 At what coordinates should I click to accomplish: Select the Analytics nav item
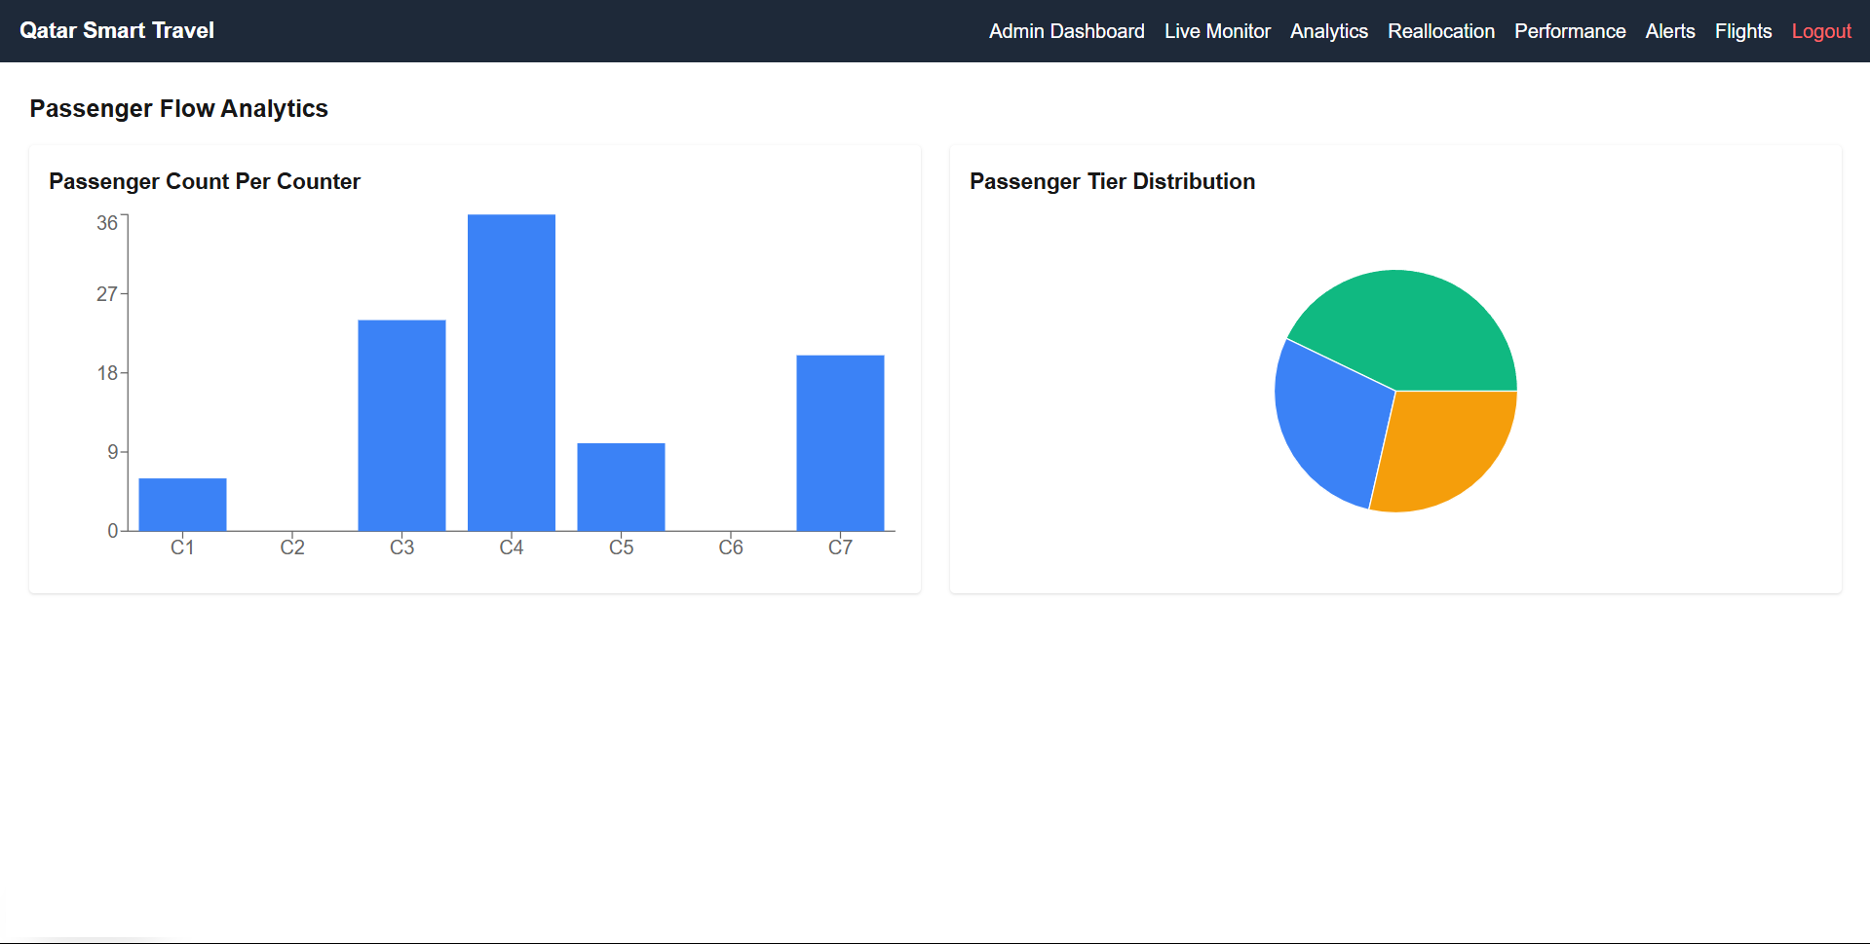pos(1328,31)
